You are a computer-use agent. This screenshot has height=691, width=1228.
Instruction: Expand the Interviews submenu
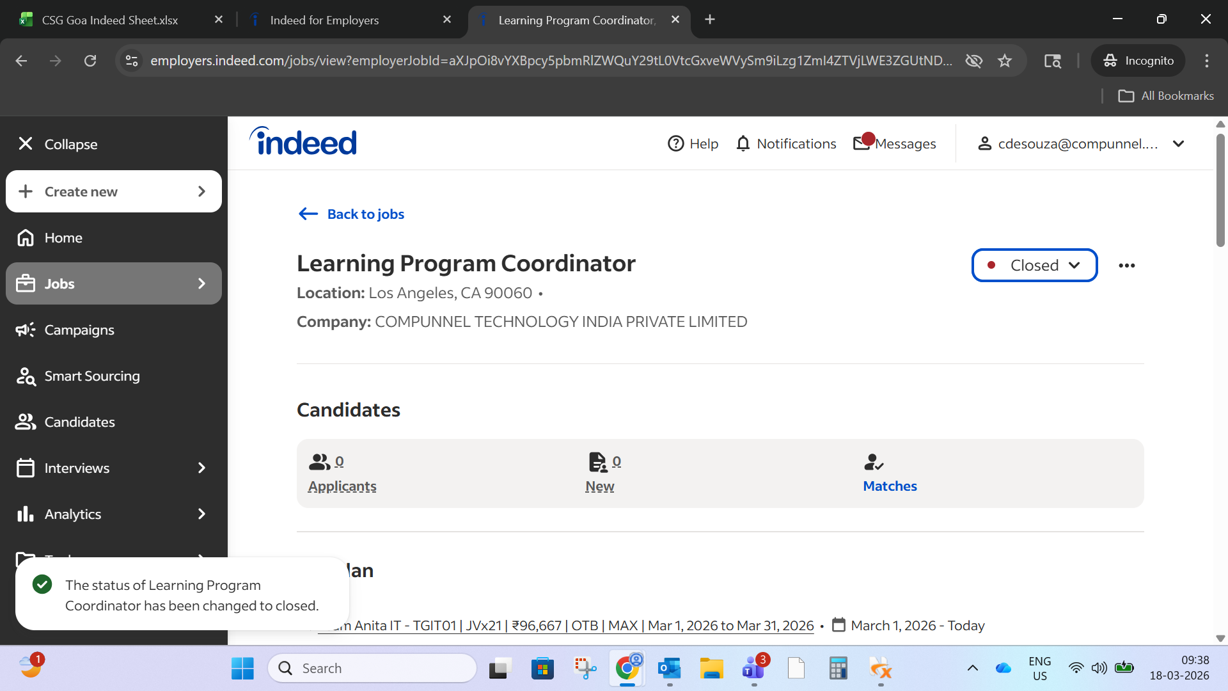[x=201, y=468]
